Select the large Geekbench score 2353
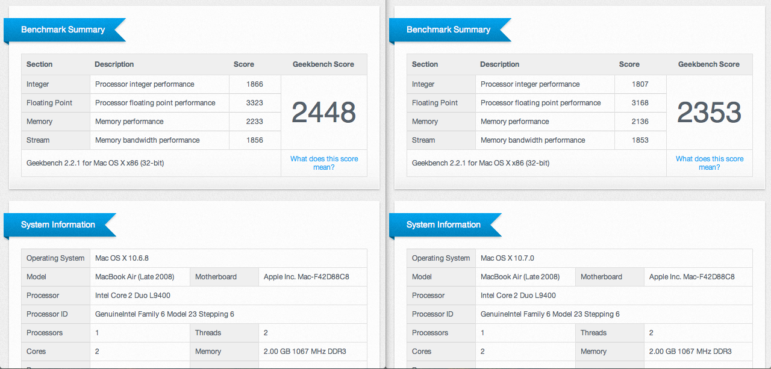The width and height of the screenshot is (771, 369). point(710,113)
